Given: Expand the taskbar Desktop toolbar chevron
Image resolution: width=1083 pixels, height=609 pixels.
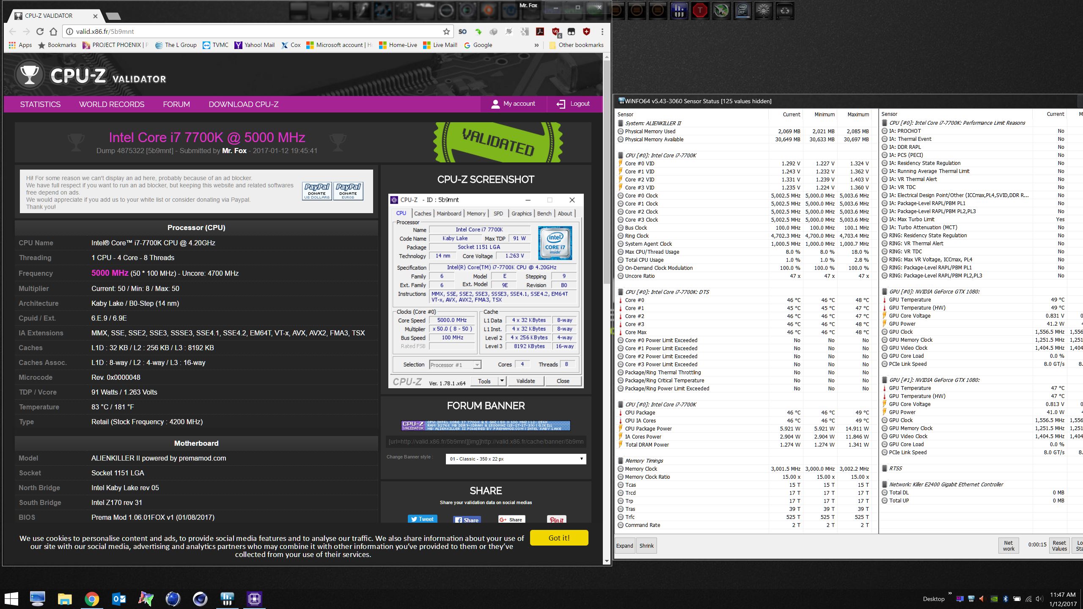Looking at the screenshot, I should pos(950,593).
